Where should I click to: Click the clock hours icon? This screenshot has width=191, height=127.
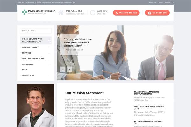93,13
